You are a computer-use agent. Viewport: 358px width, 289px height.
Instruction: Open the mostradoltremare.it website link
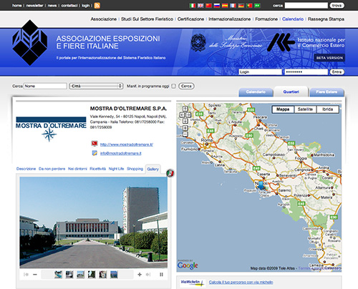pyautogui.click(x=127, y=144)
